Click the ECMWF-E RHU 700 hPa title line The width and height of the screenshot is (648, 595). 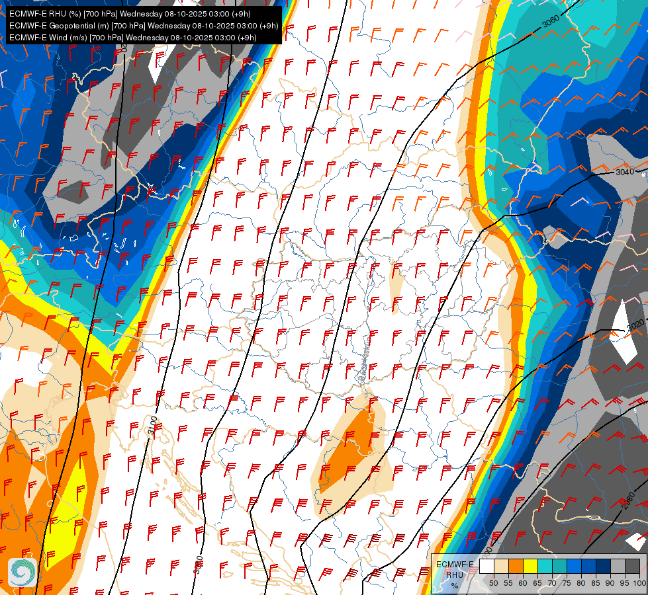click(x=130, y=14)
